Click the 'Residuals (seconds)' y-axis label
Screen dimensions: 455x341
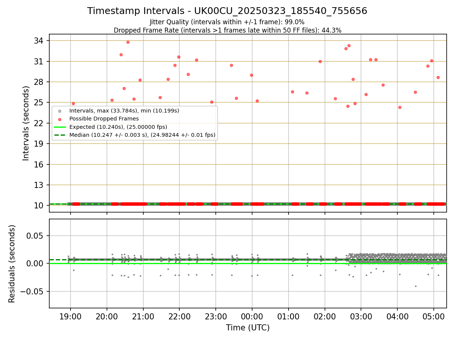click(x=12, y=264)
